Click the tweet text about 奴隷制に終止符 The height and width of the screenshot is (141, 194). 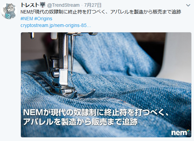click(101, 12)
